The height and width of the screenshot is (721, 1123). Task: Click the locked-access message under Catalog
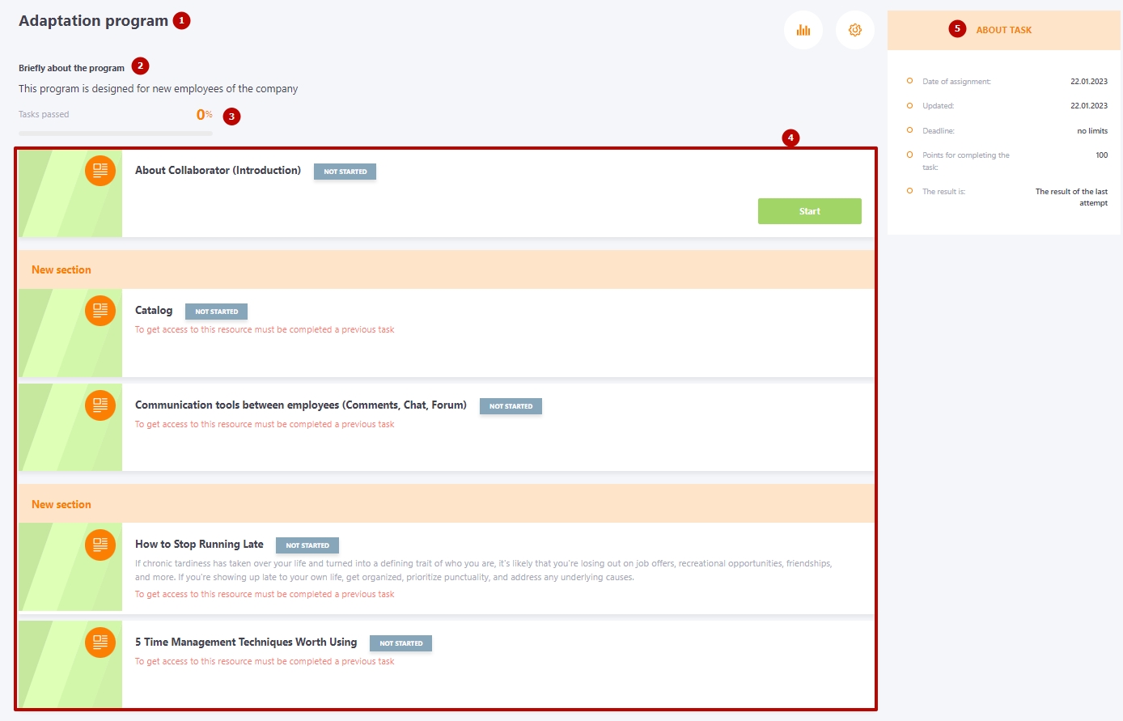tap(265, 330)
